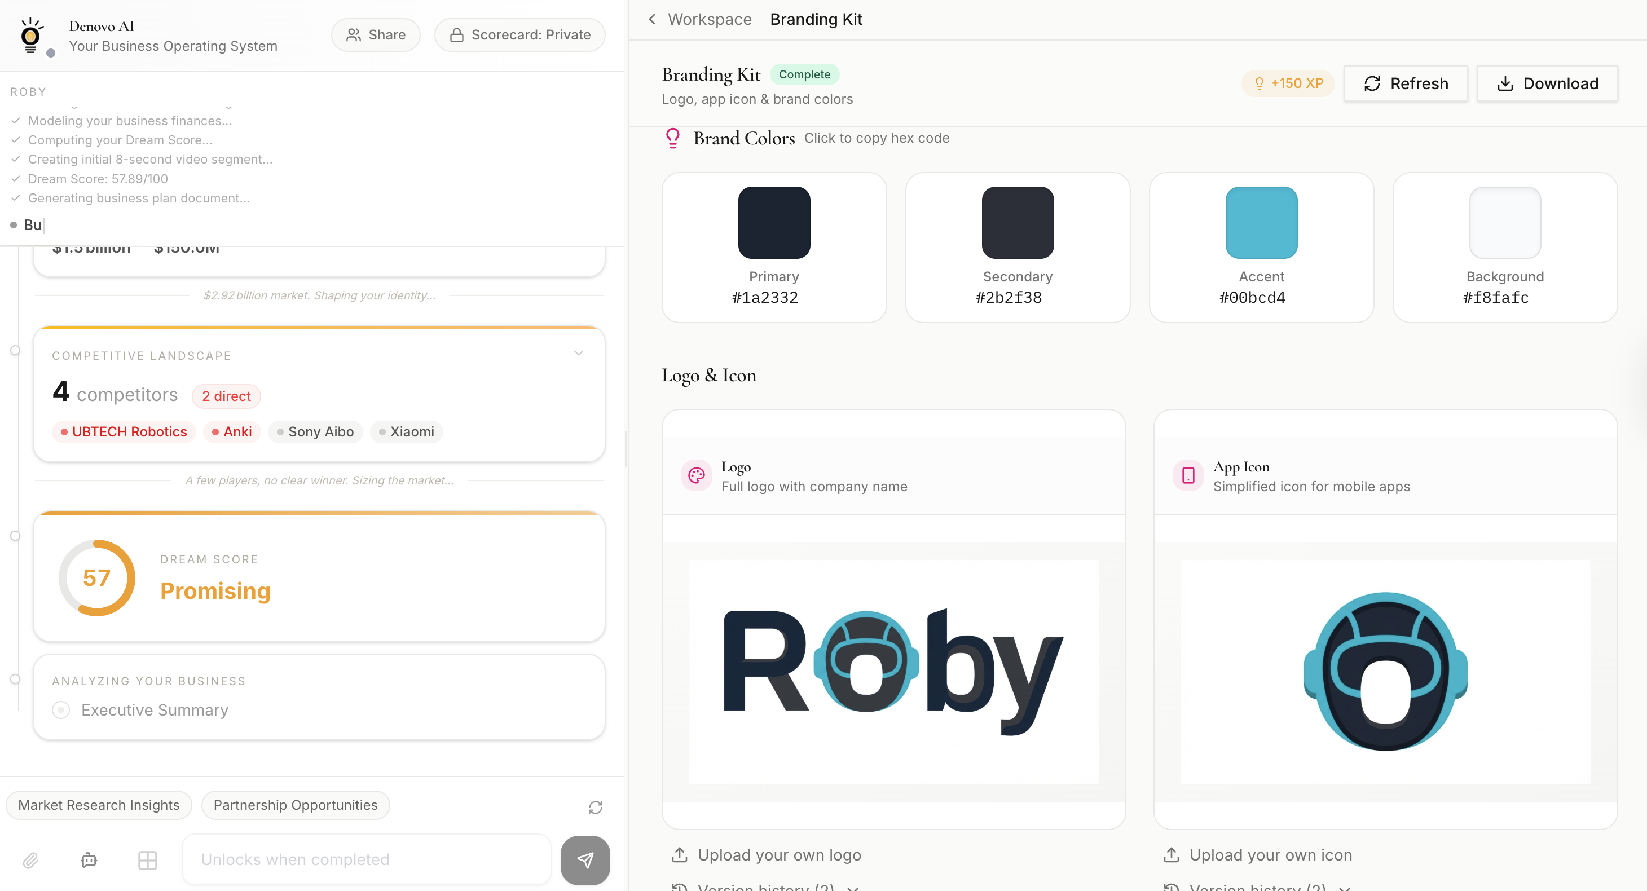Click the App Icon phone icon
Viewport: 1647px width, 891px height.
pyautogui.click(x=1188, y=475)
